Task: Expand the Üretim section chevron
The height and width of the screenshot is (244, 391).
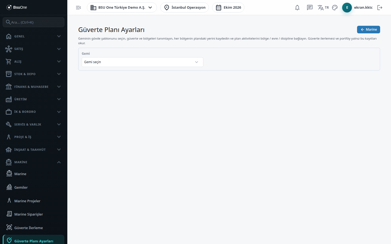Action: tap(59, 99)
